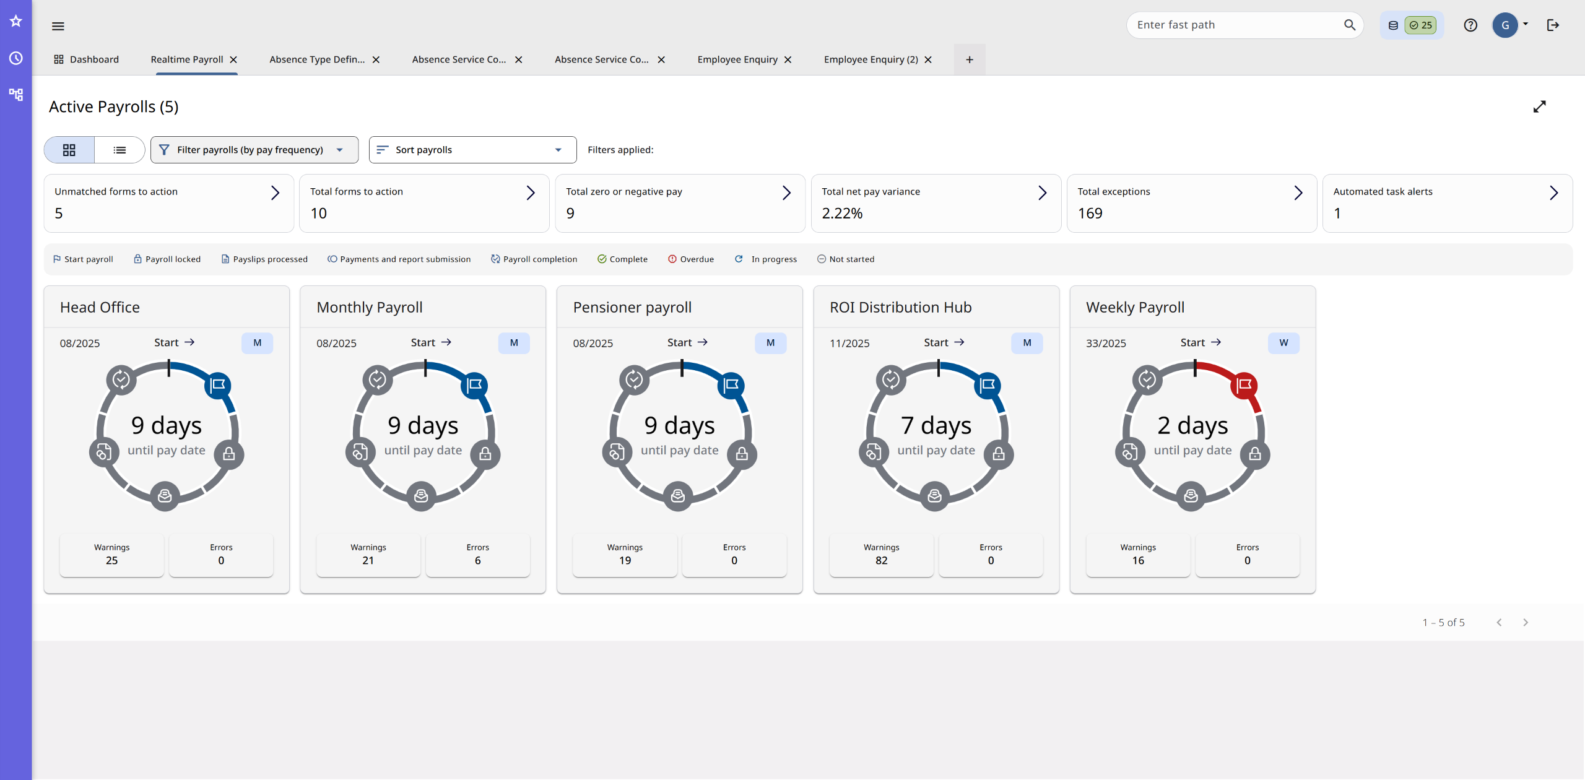The height and width of the screenshot is (780, 1585).
Task: Click Weekly Payroll padlock icon
Action: 1255,454
